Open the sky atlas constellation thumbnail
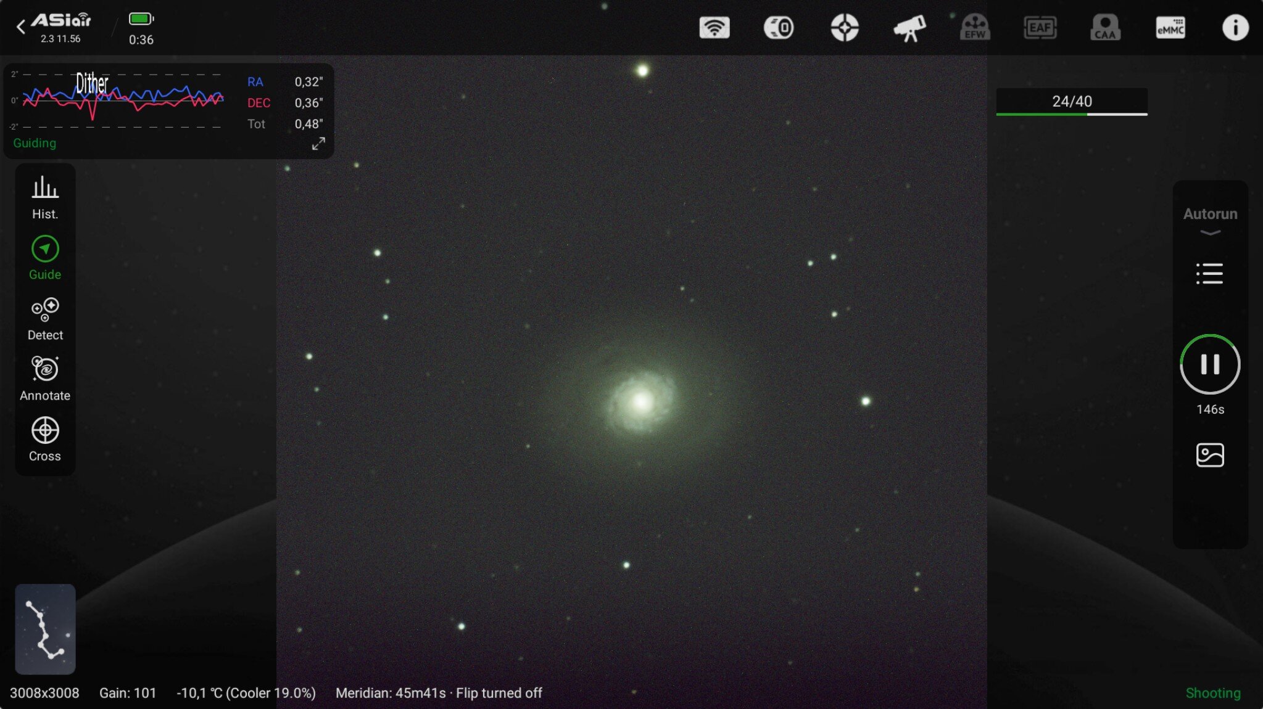The height and width of the screenshot is (709, 1263). [x=45, y=629]
